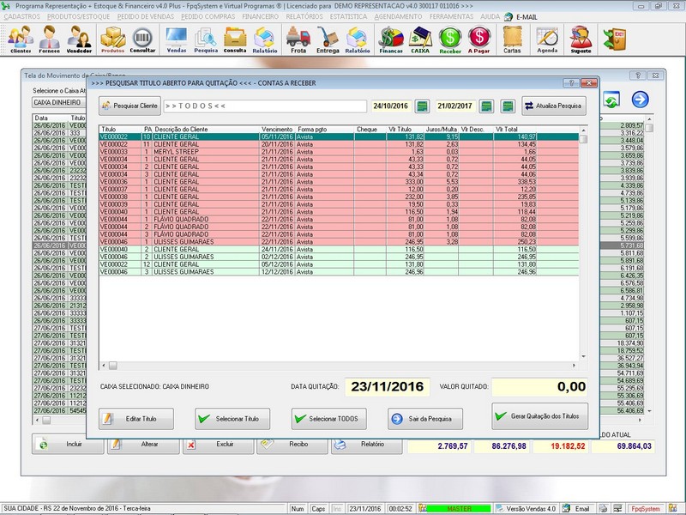
Task: Click the Pesquisar Cliente button
Action: coord(129,106)
